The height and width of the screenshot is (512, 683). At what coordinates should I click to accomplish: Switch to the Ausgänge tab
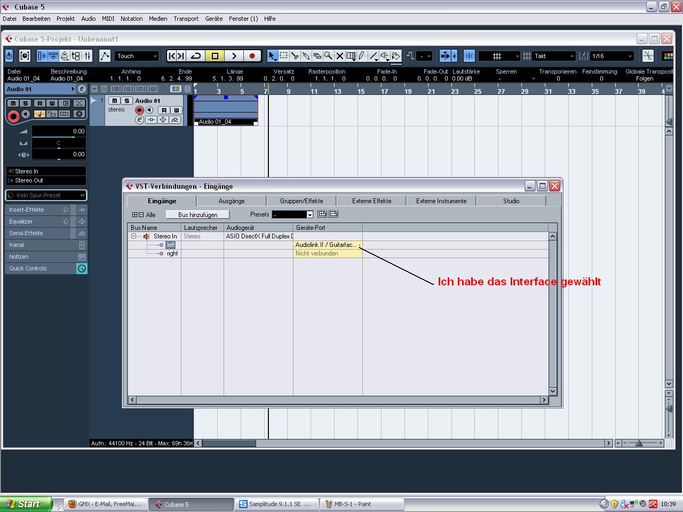click(232, 201)
